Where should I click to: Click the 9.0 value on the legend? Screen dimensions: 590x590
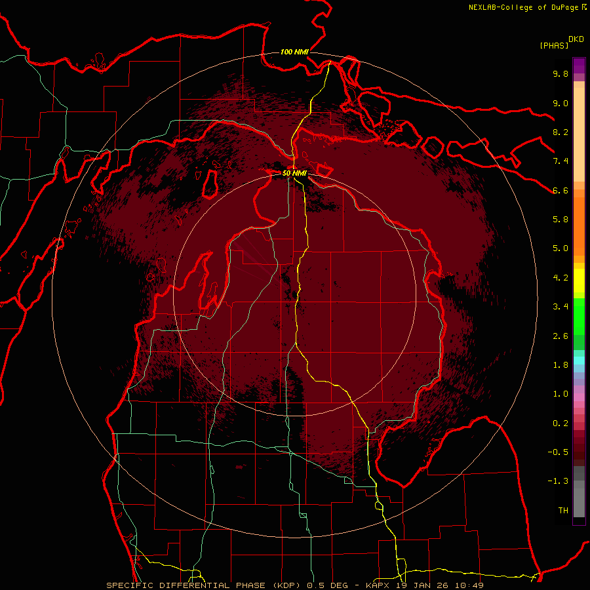pyautogui.click(x=560, y=103)
